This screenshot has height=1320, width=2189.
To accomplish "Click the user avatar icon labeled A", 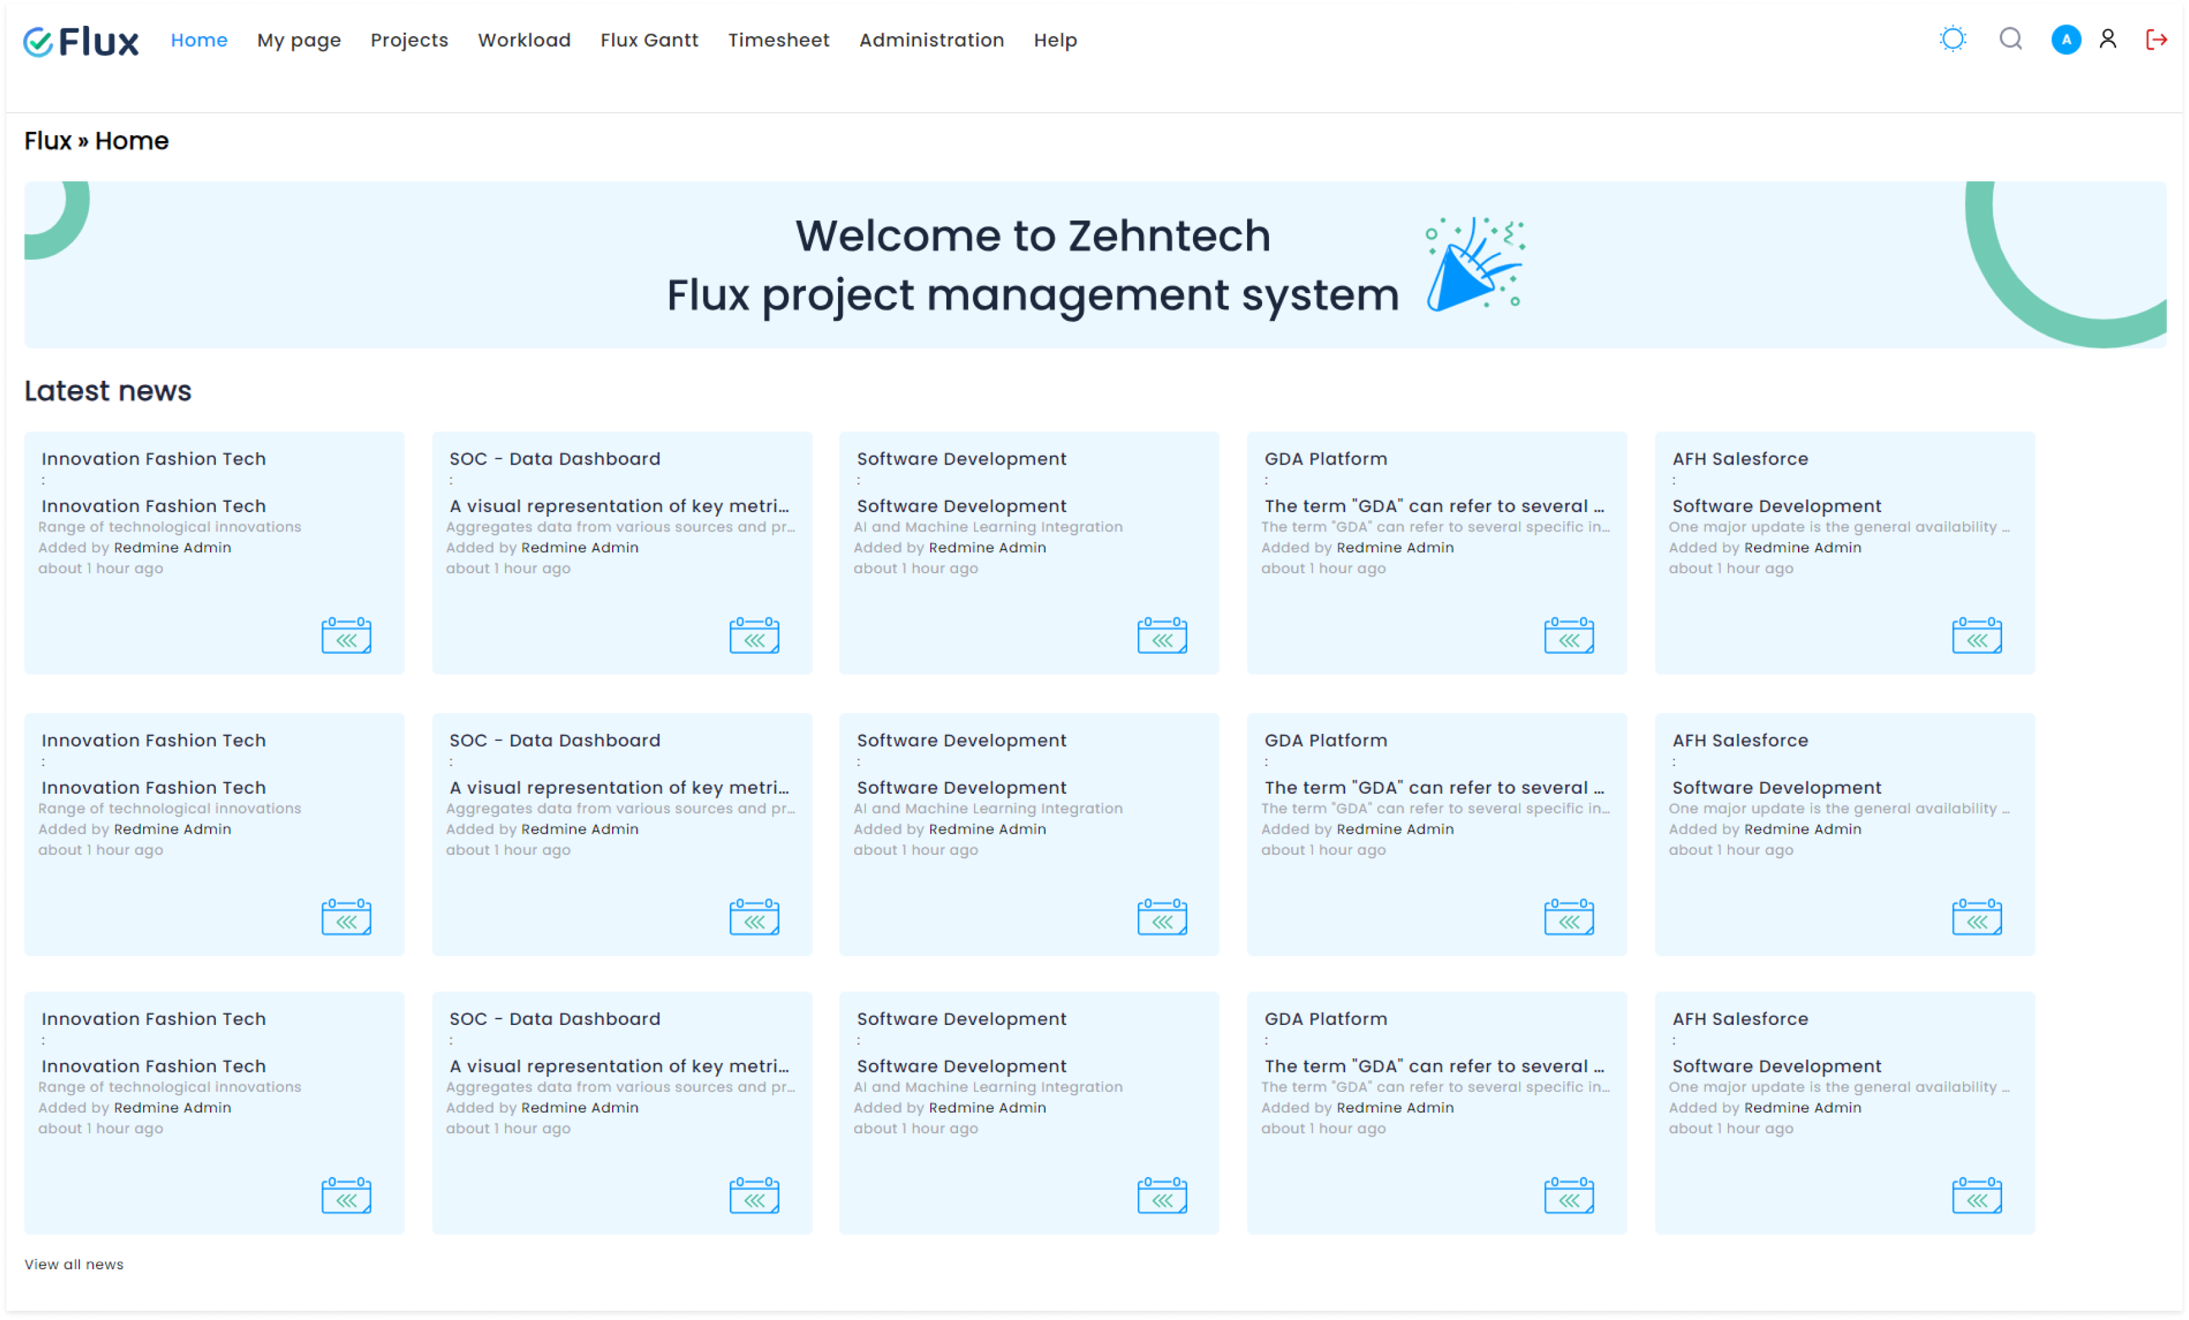I will pyautogui.click(x=2065, y=39).
